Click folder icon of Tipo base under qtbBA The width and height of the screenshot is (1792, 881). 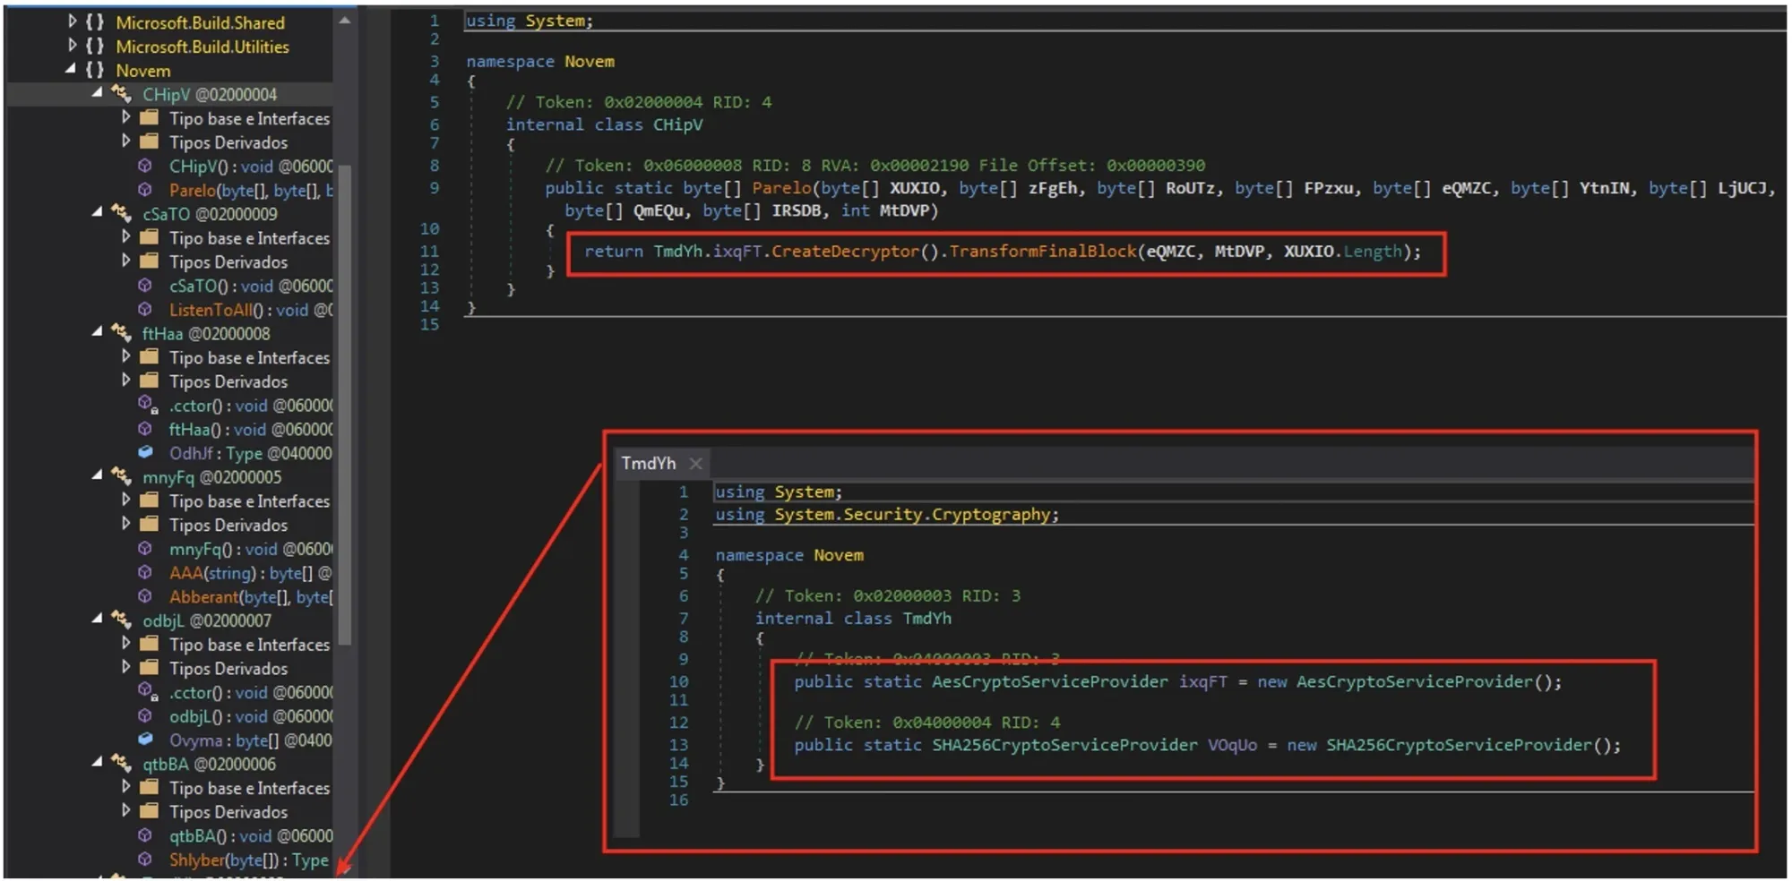coord(150,787)
